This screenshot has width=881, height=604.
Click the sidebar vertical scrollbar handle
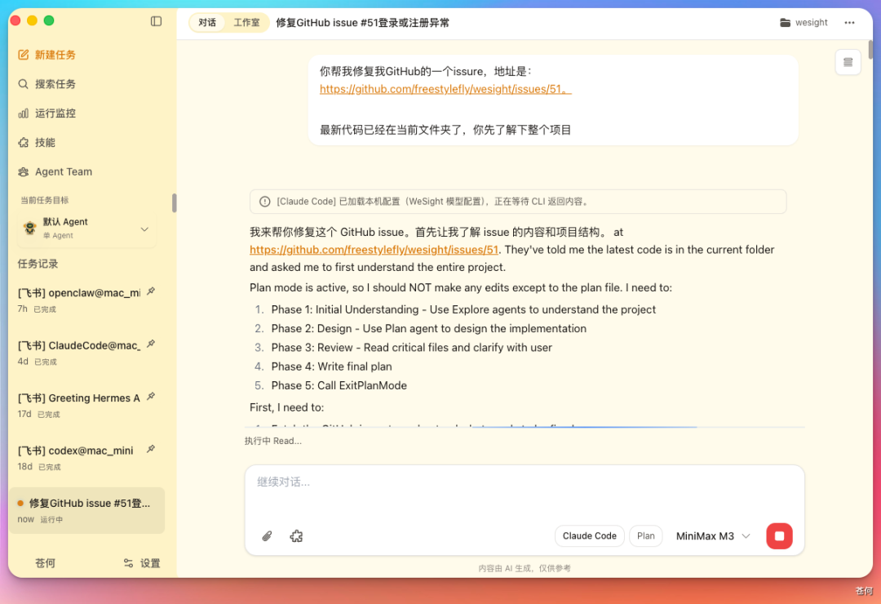tap(175, 202)
